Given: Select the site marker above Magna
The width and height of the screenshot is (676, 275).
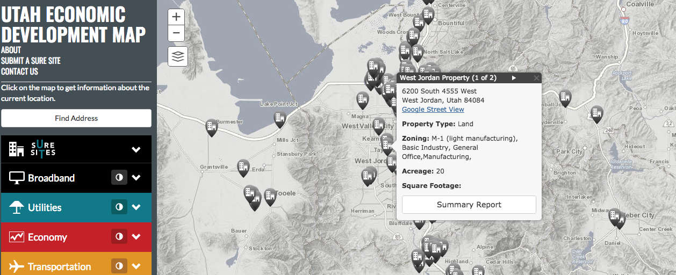Looking at the screenshot, I should (363, 100).
